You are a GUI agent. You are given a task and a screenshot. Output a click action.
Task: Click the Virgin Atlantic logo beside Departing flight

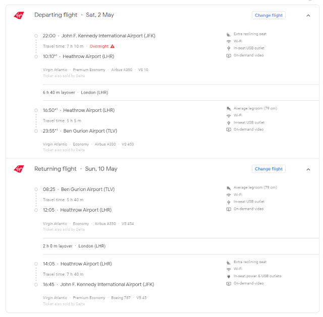pos(19,16)
